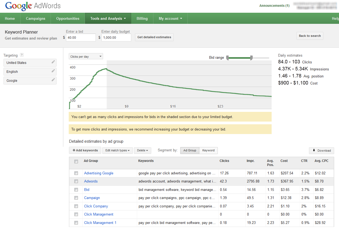Check the Advertising Google row checkbox

pyautogui.click(x=76, y=173)
